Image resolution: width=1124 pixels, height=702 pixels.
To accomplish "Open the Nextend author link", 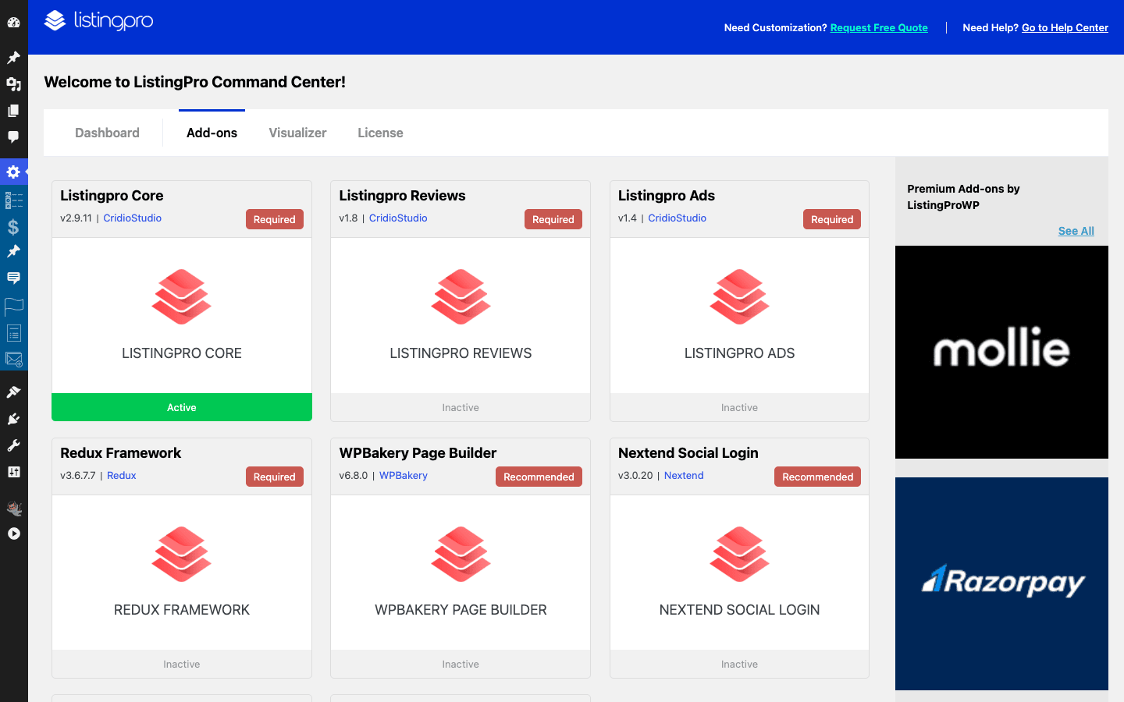I will tap(684, 475).
